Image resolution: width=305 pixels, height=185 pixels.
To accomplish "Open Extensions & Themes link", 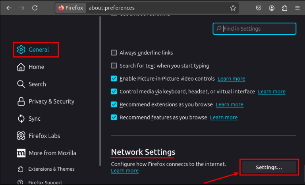I will pyautogui.click(x=51, y=169).
